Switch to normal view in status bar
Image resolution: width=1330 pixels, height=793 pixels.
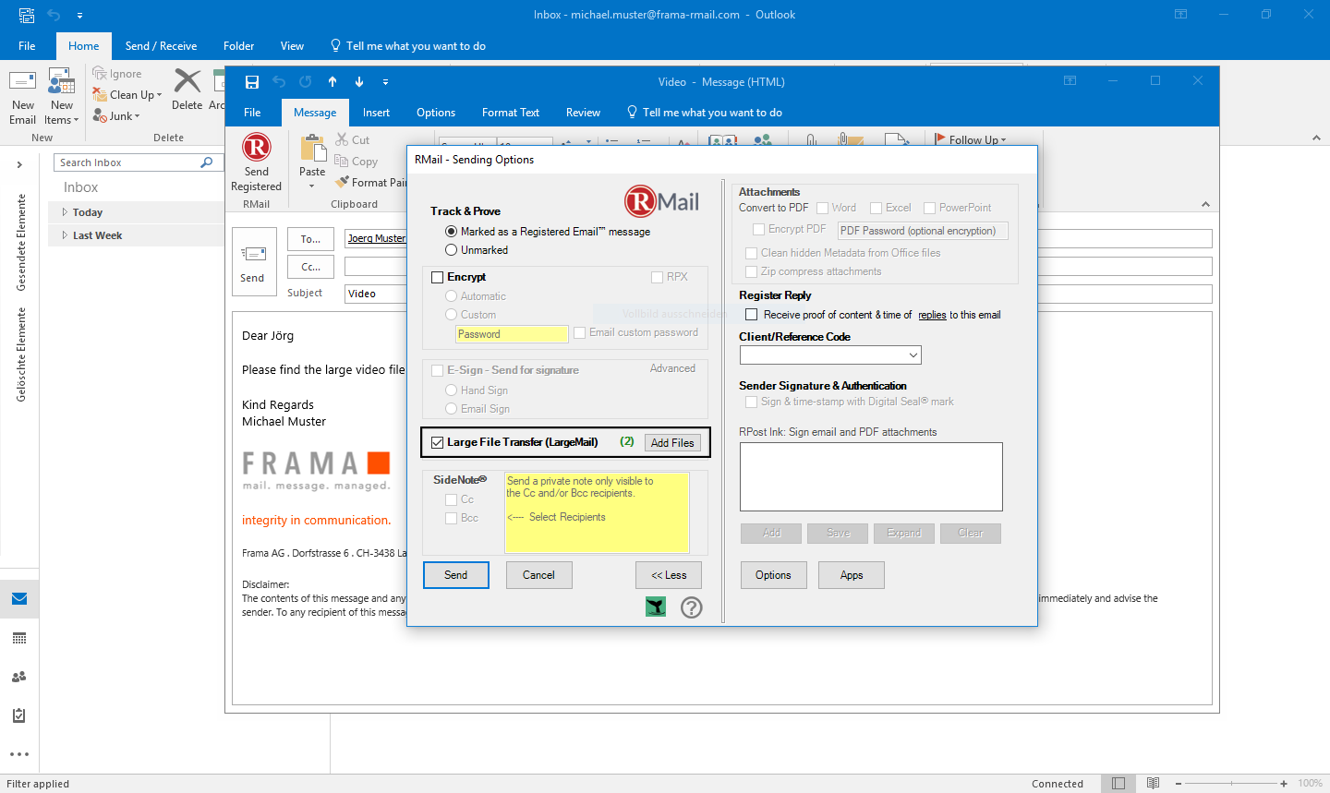1118,783
